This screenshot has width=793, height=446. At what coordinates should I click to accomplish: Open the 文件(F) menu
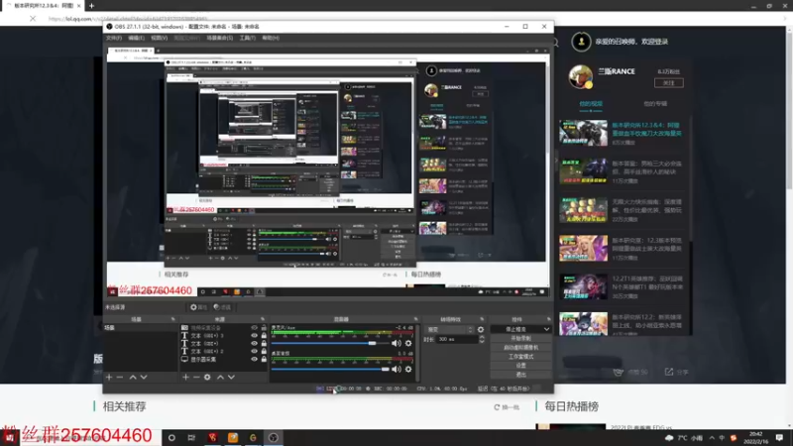[x=114, y=38]
